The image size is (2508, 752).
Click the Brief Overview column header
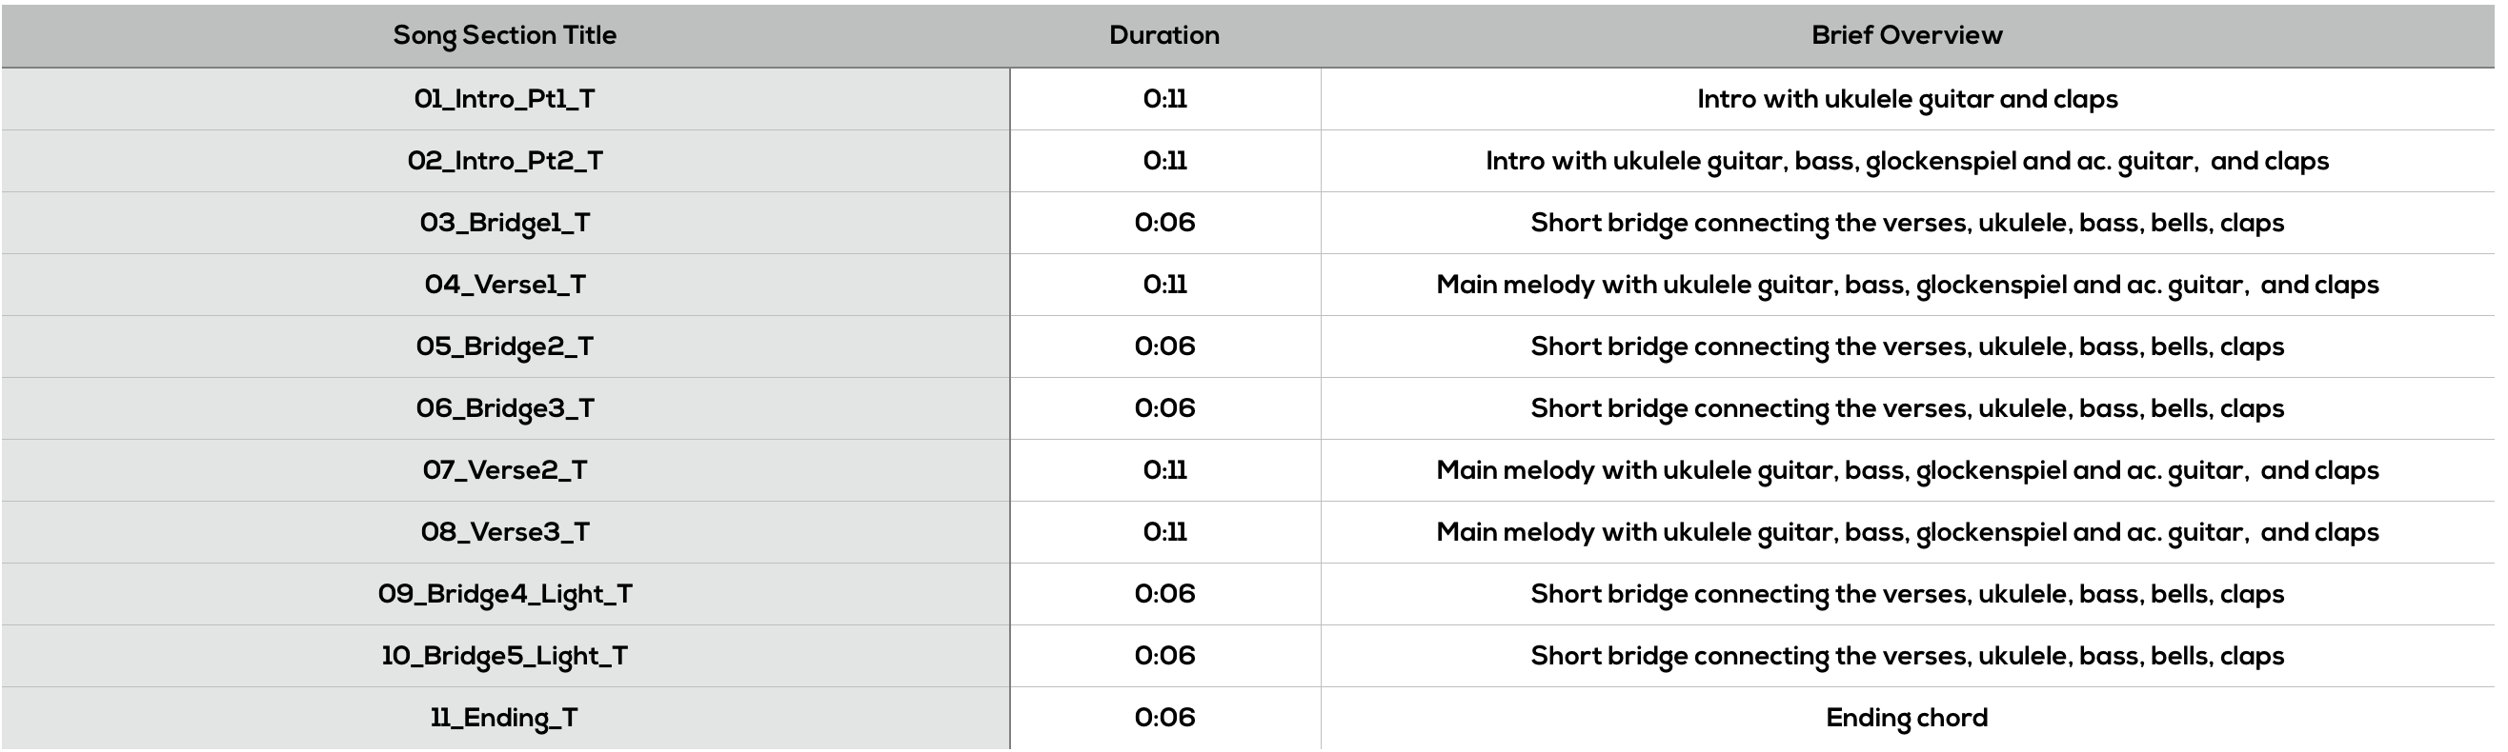pos(1907,35)
